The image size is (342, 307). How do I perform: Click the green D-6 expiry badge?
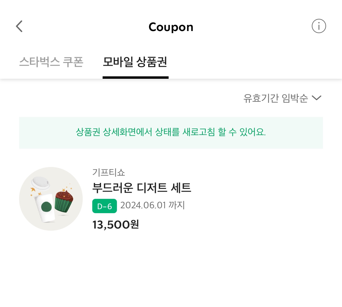[104, 206]
